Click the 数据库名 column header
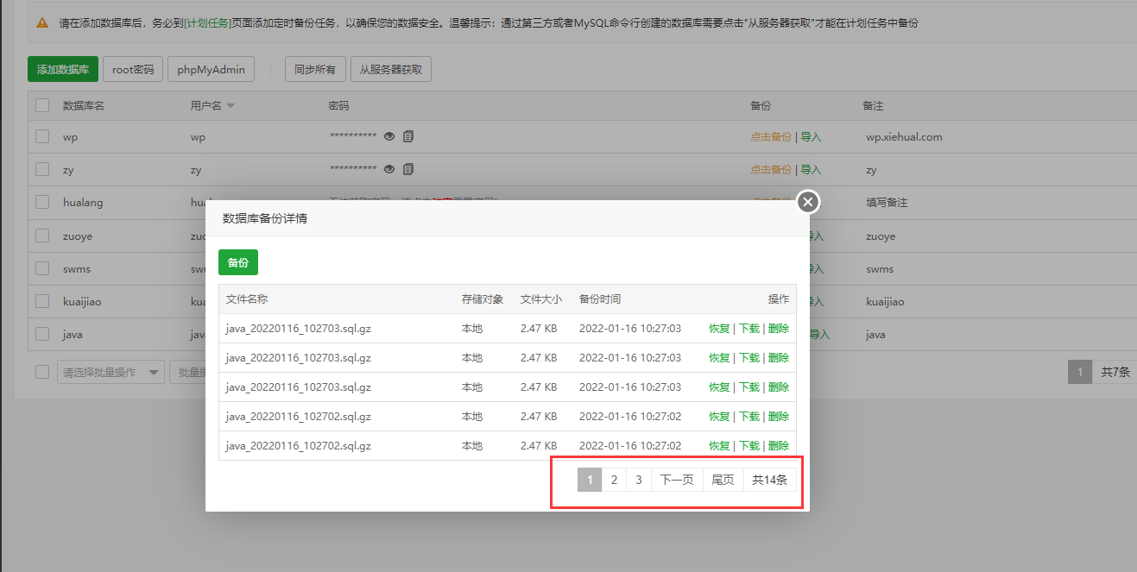 pos(84,105)
